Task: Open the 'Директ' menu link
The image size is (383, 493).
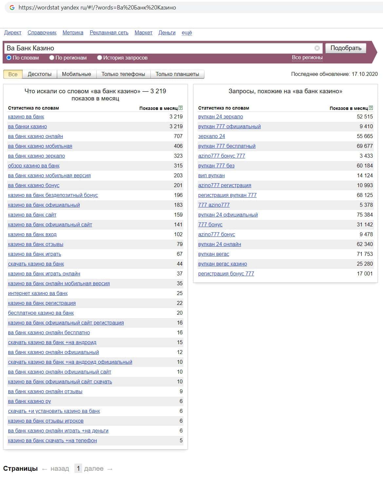Action: (x=13, y=33)
